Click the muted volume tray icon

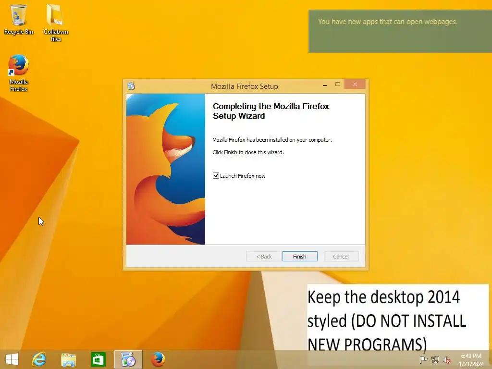(x=446, y=360)
